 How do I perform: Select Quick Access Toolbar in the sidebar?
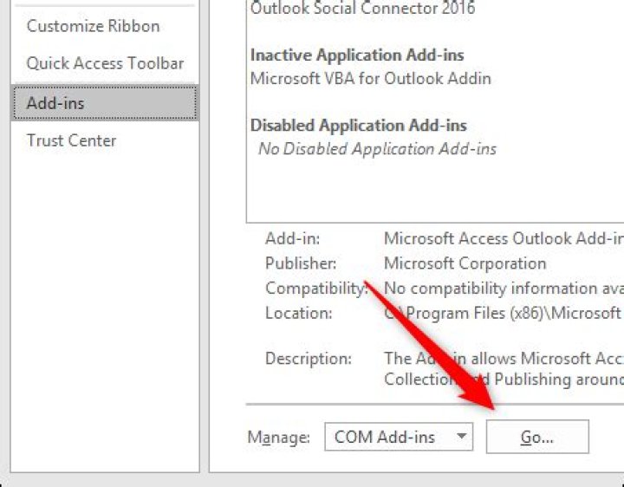105,63
